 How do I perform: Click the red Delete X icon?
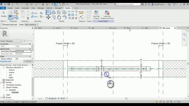point(76,18)
